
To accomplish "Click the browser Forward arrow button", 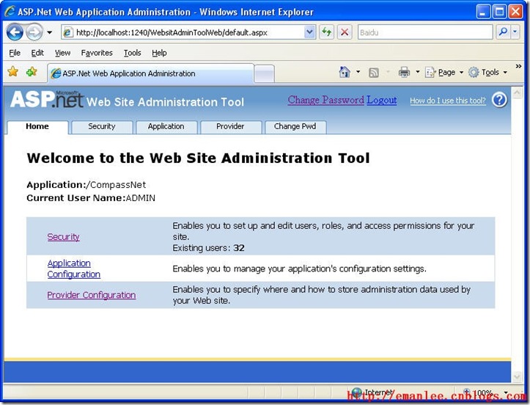I will click(x=34, y=32).
